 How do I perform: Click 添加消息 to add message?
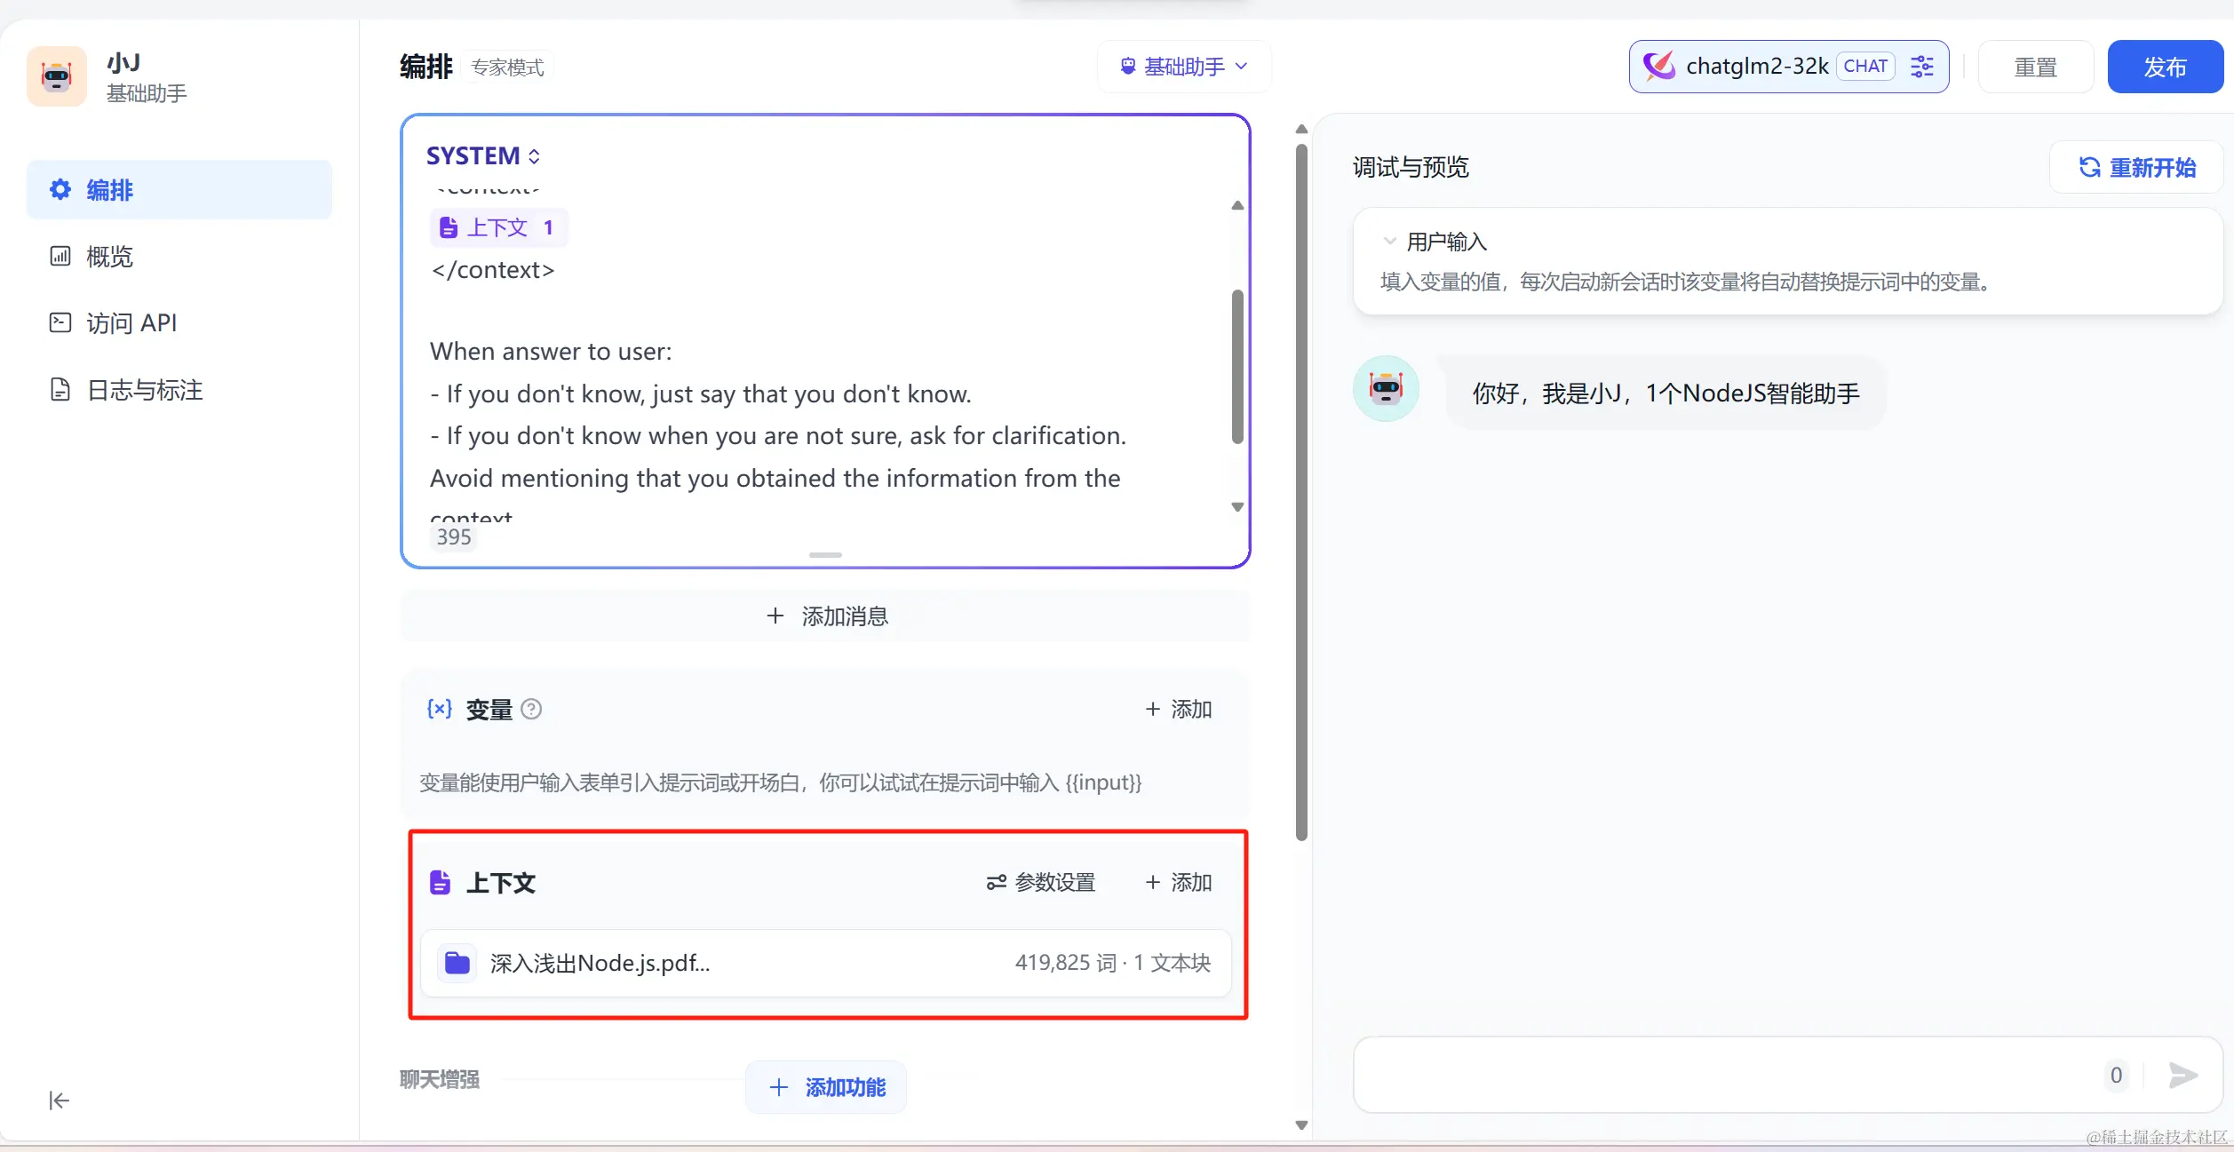tap(825, 616)
